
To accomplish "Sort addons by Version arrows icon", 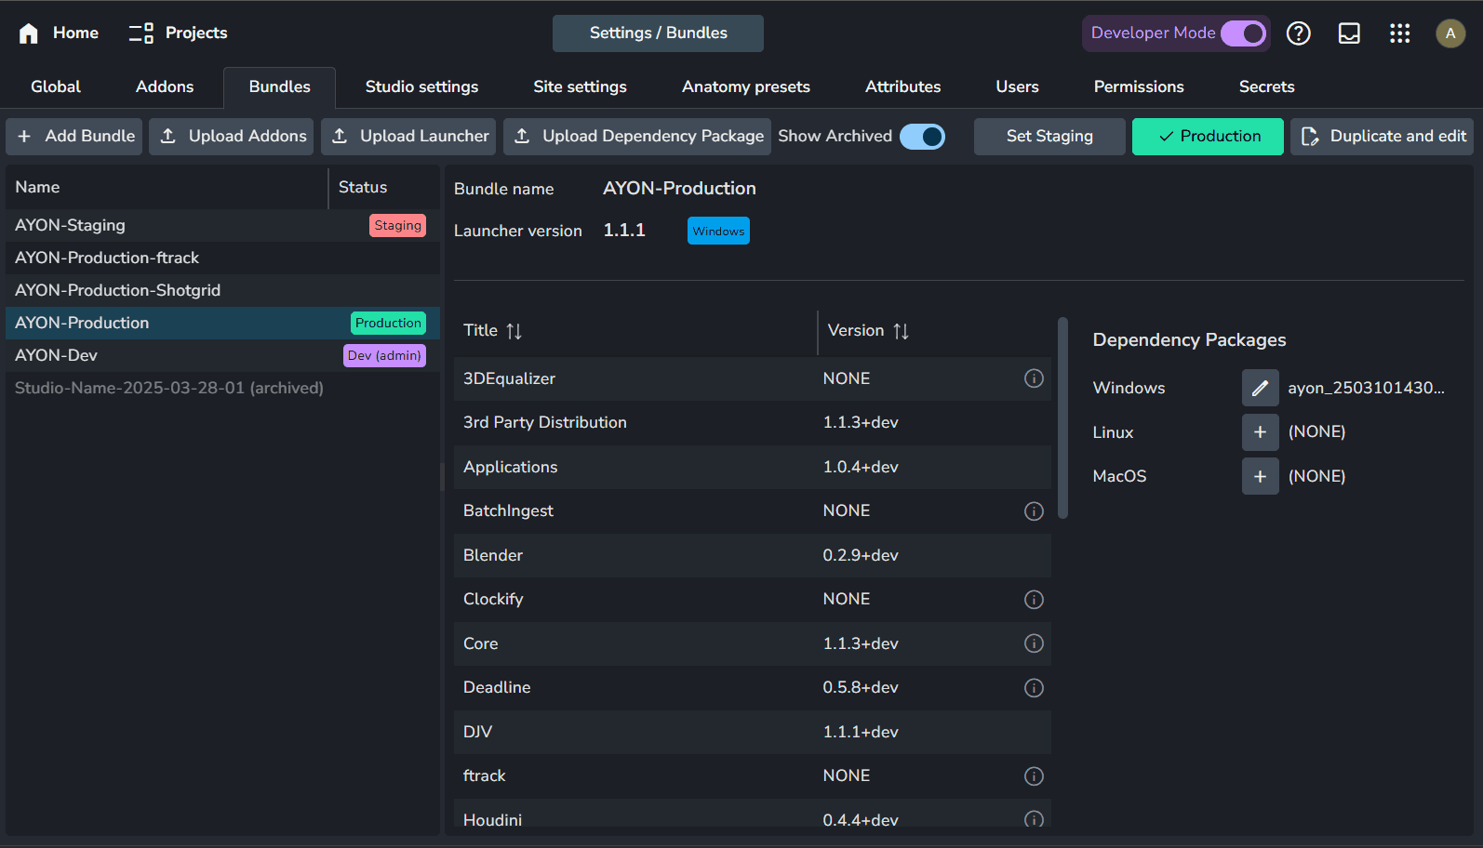I will [x=901, y=331].
